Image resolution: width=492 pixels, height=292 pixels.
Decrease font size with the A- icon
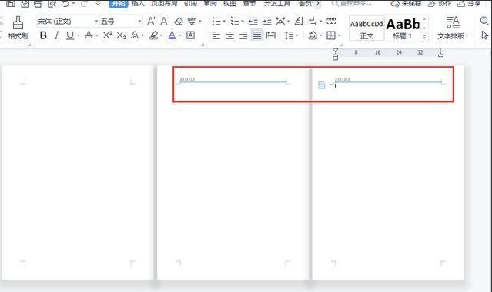click(165, 22)
